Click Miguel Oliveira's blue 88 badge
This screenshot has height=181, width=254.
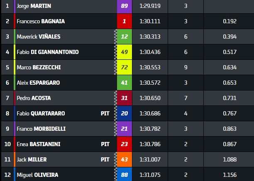coord(125,175)
